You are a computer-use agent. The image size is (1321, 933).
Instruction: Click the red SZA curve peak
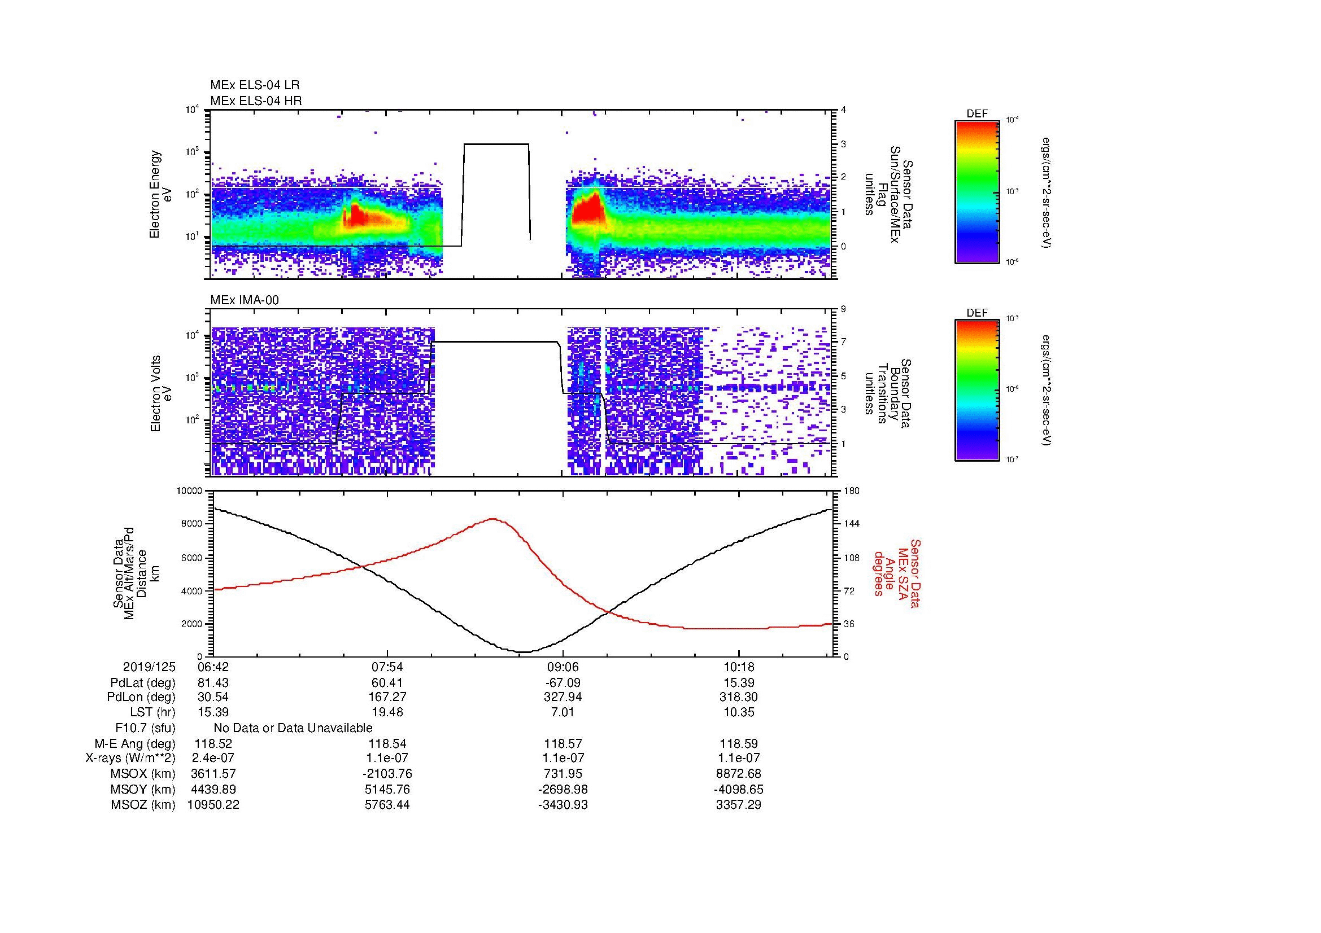pyautogui.click(x=493, y=519)
